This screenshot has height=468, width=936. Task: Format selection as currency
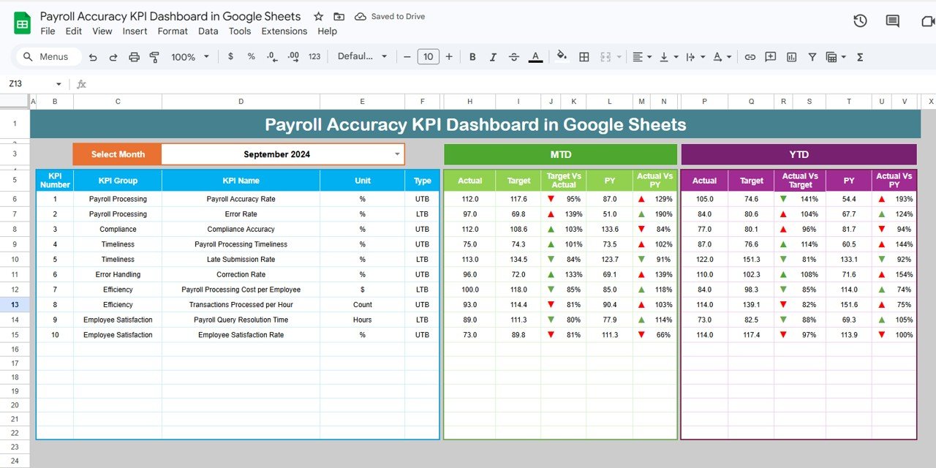pos(230,56)
